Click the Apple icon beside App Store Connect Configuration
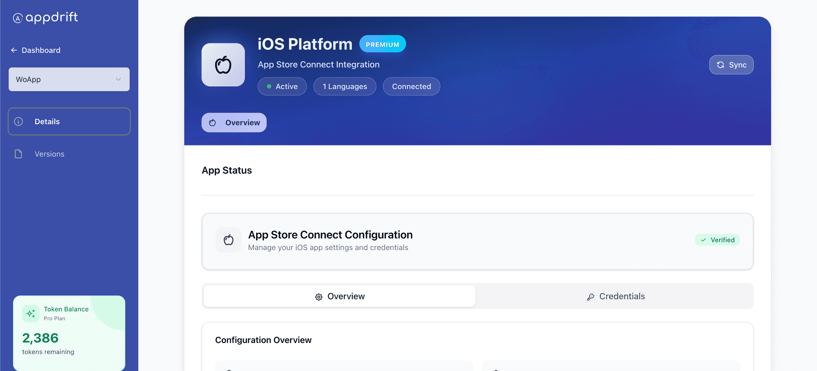Screen dimensions: 817x371 tap(229, 240)
